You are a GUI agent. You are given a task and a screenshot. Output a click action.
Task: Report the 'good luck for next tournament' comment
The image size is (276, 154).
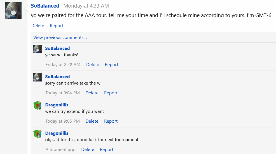[106, 150]
